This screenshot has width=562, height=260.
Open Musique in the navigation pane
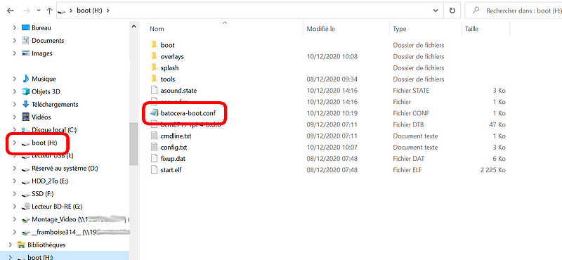(44, 79)
